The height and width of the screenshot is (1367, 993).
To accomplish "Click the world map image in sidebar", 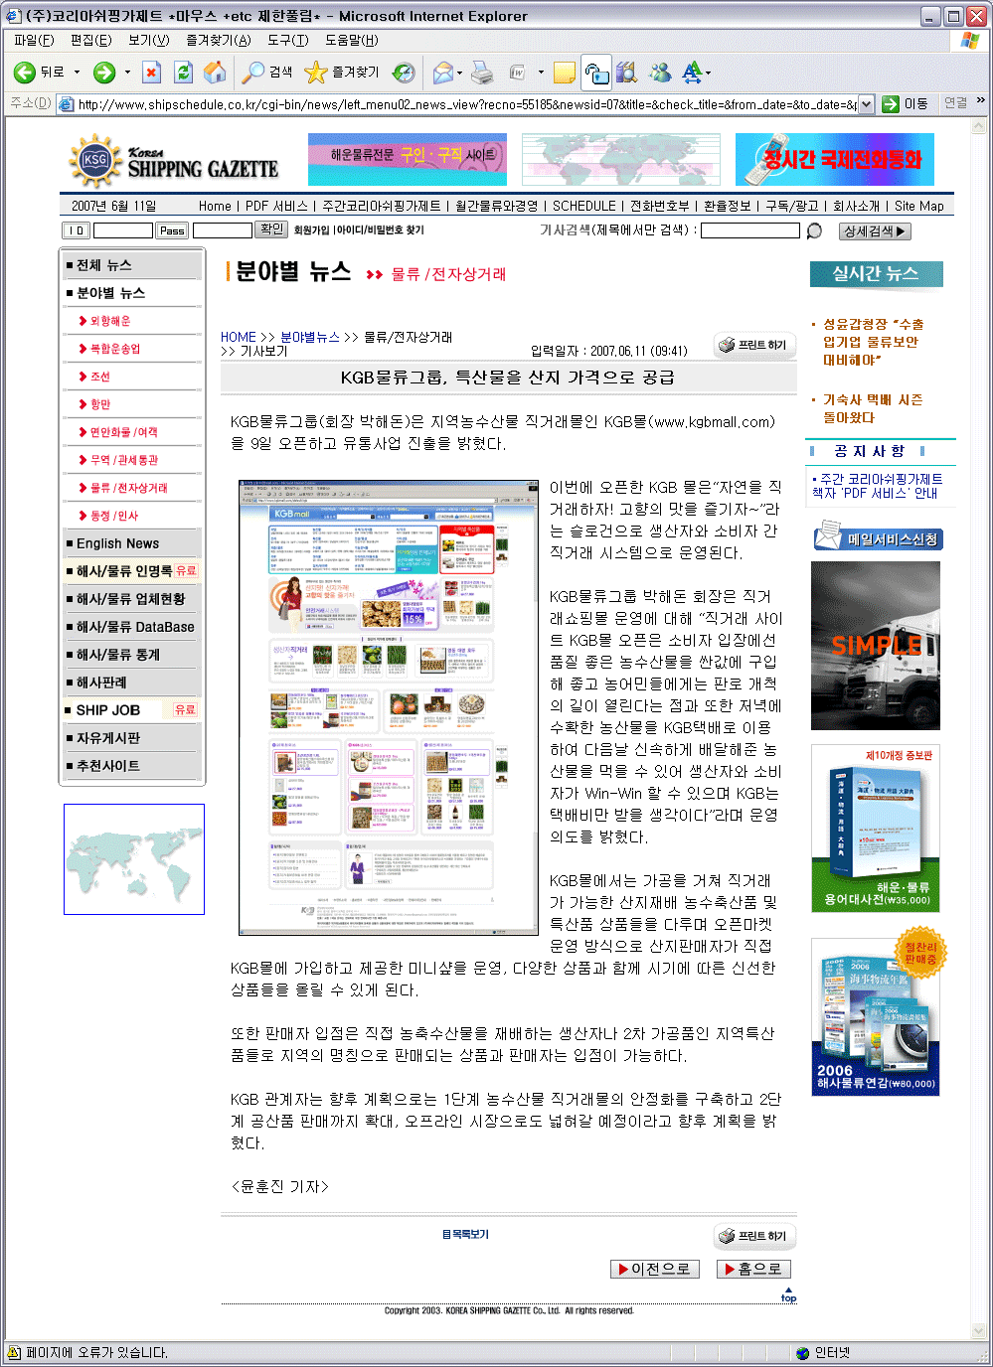I will (134, 859).
